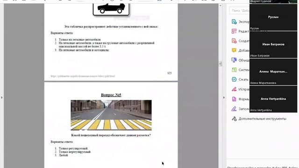Expand the left navigation pane arrow
Image resolution: width=299 pixels, height=168 pixels.
point(2,98)
